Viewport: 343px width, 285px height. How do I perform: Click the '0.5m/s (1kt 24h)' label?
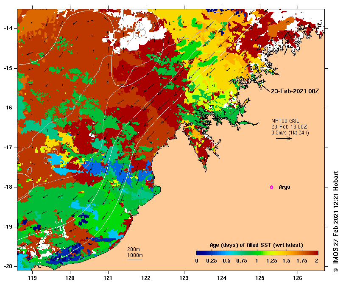click(290, 133)
